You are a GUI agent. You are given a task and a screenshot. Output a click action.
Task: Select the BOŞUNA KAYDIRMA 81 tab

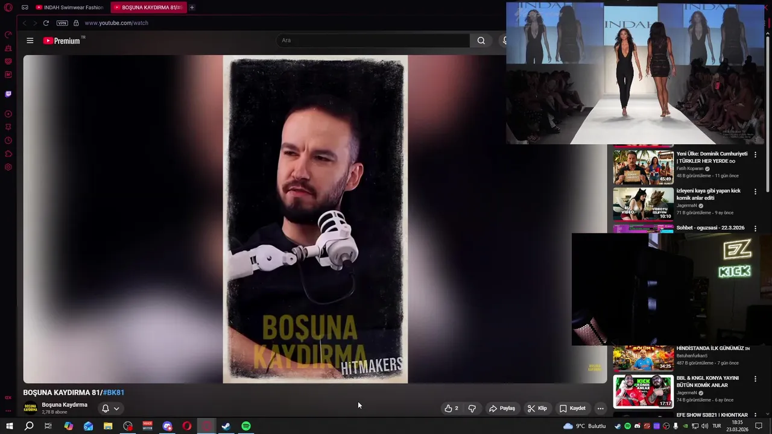point(148,7)
